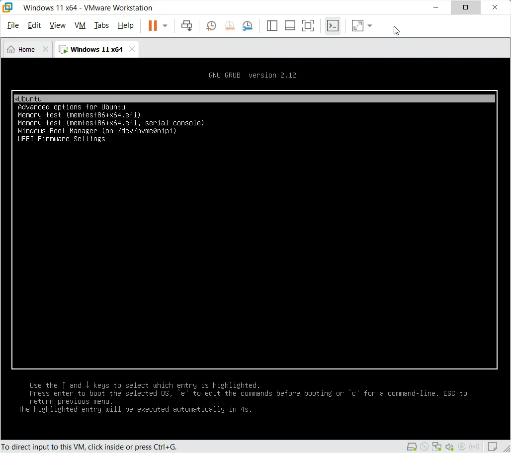Close the VMware Workstation window
The height and width of the screenshot is (453, 511).
click(x=495, y=7)
